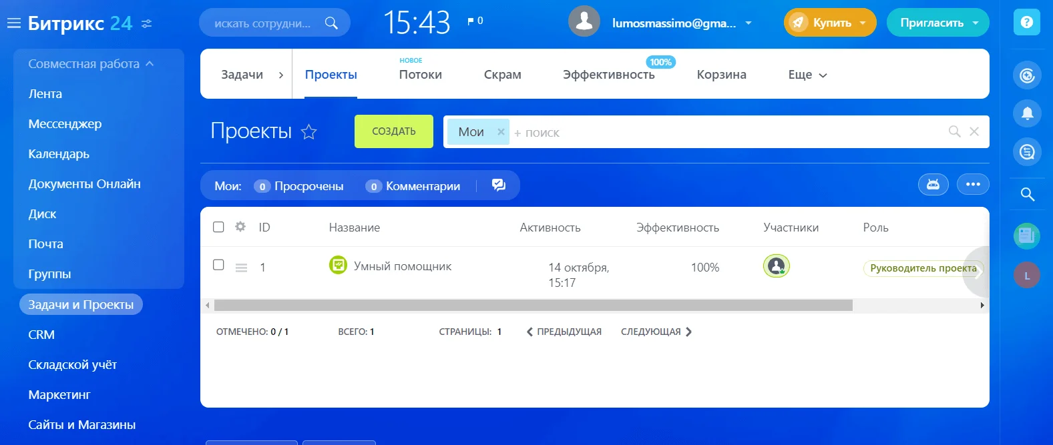Screen dimensions: 1053x445
Task: Open the Задачи tab
Action: pos(242,75)
